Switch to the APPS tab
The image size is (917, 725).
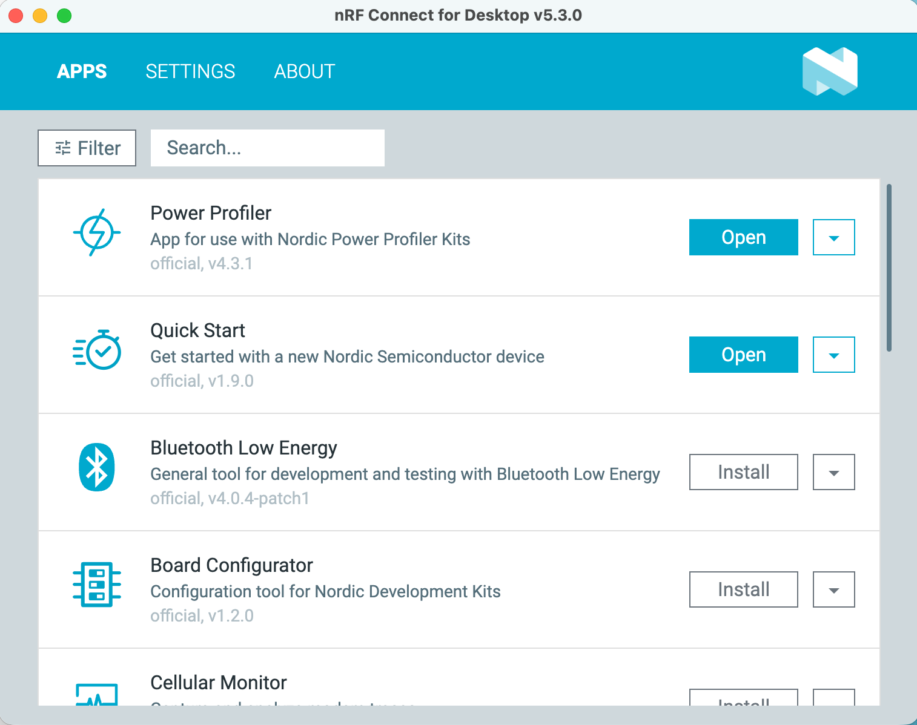[82, 71]
